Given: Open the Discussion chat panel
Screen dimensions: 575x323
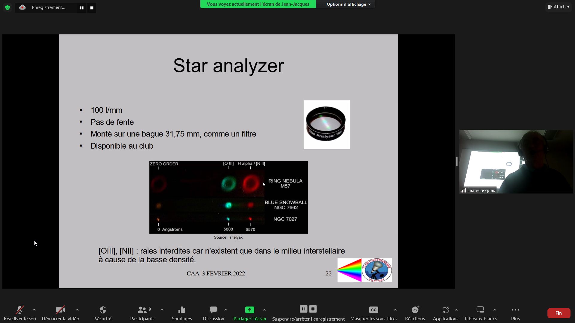Looking at the screenshot, I should (x=214, y=313).
